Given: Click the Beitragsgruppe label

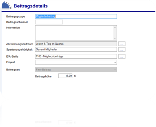Looking at the screenshot, I should pos(16,16).
